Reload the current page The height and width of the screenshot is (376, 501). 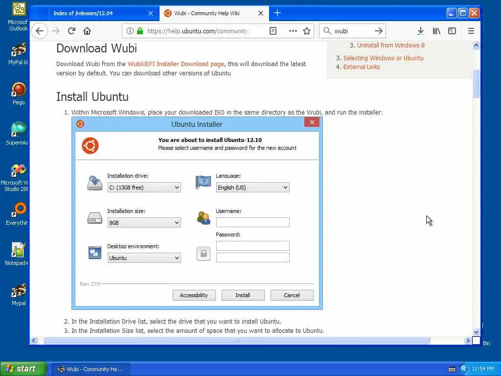[x=71, y=31]
